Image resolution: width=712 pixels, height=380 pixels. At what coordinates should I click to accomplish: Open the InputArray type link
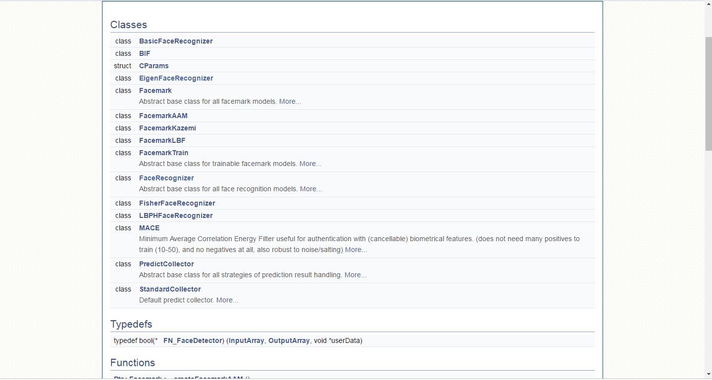pos(246,340)
